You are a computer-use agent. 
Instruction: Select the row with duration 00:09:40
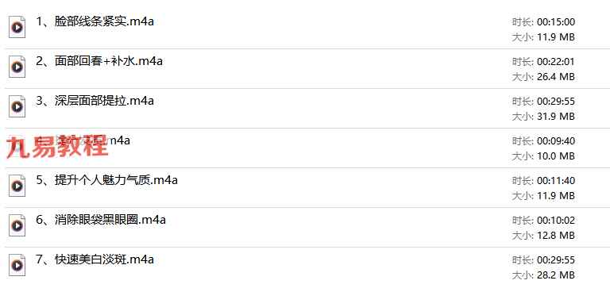305,148
